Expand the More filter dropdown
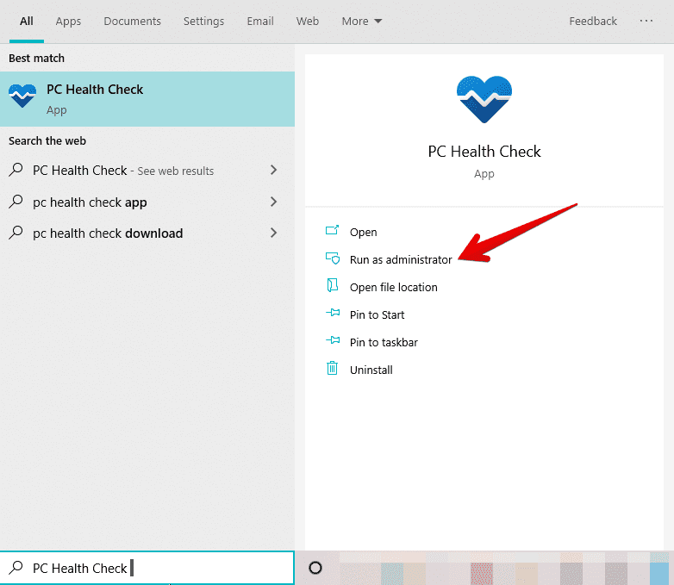Screen dimensions: 674x585 click(361, 21)
